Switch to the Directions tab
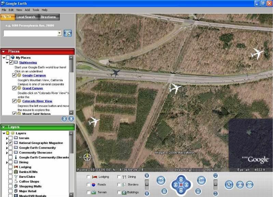The width and height of the screenshot is (273, 197). point(48,17)
